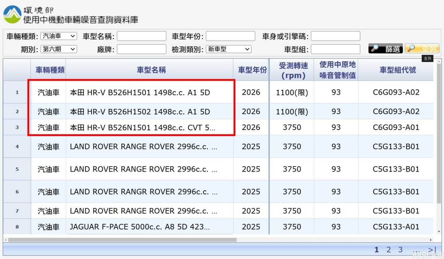This screenshot has width=444, height=259.
Task: Click the 環境部 mountain logo icon
Action: pyautogui.click(x=12, y=14)
